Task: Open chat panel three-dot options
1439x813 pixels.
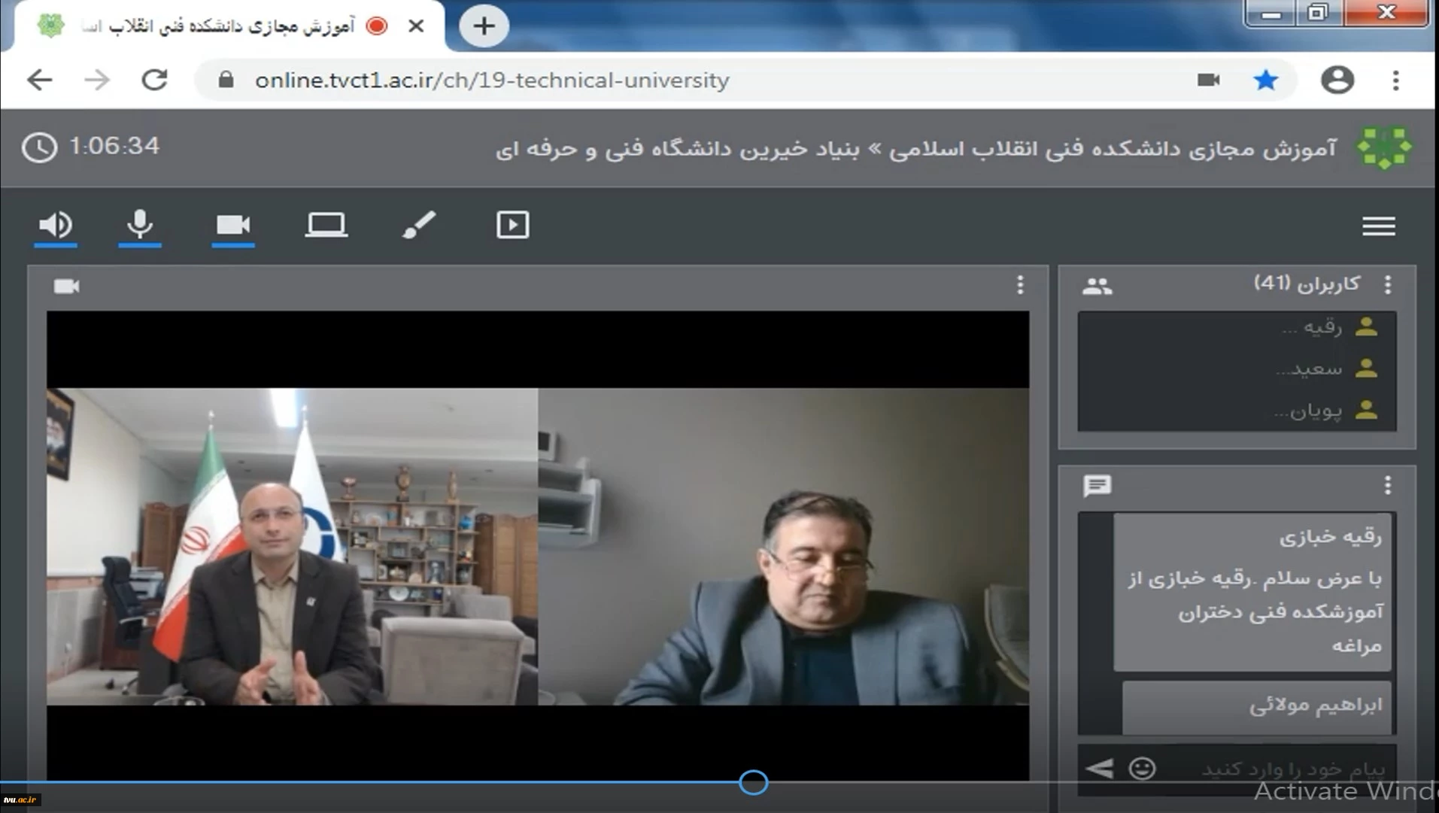Action: (x=1388, y=486)
